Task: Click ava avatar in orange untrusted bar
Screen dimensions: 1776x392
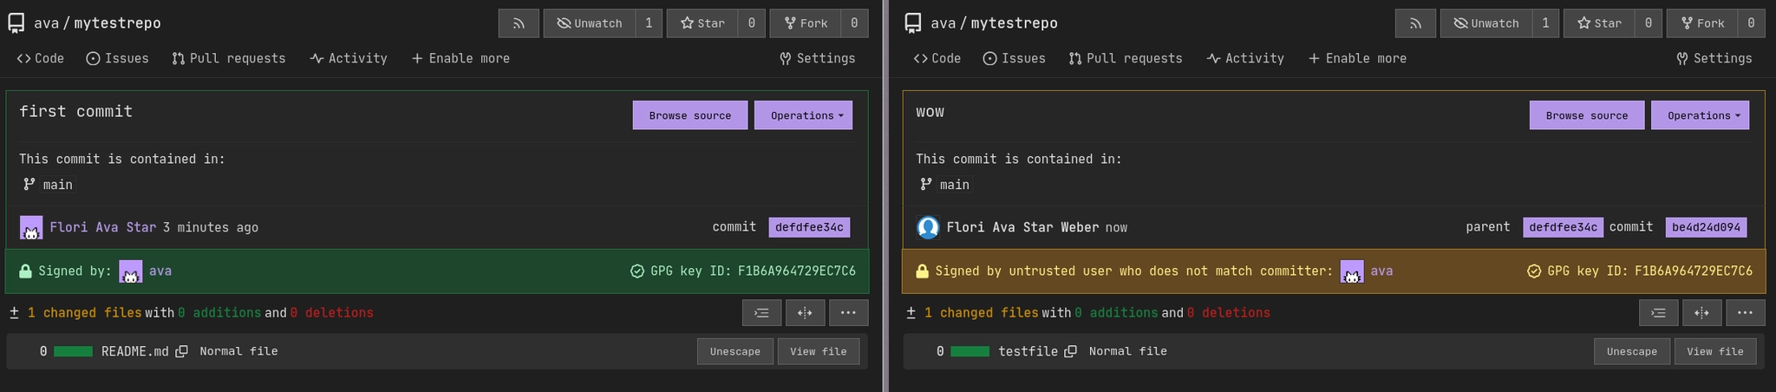Action: coord(1352,271)
